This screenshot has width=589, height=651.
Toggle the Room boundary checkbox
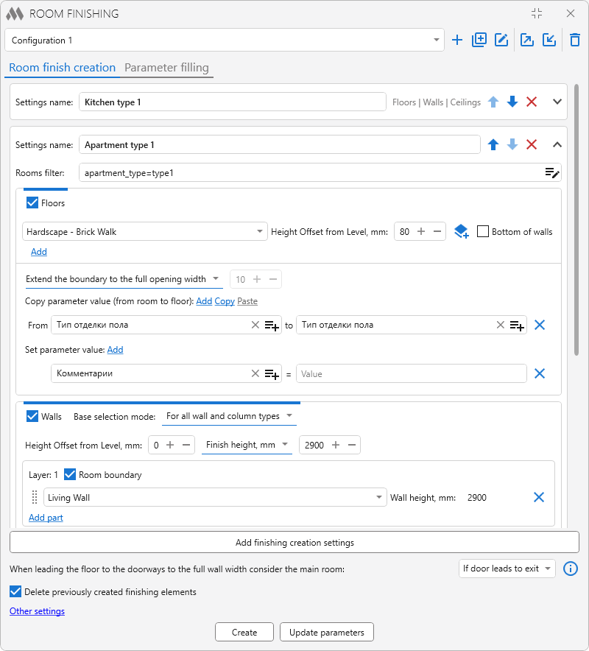(70, 474)
